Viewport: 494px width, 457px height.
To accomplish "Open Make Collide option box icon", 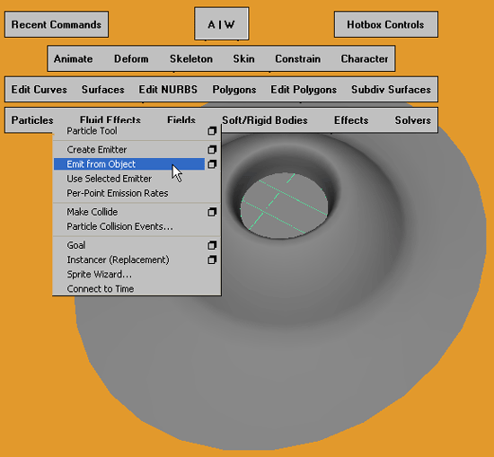I will (x=212, y=212).
